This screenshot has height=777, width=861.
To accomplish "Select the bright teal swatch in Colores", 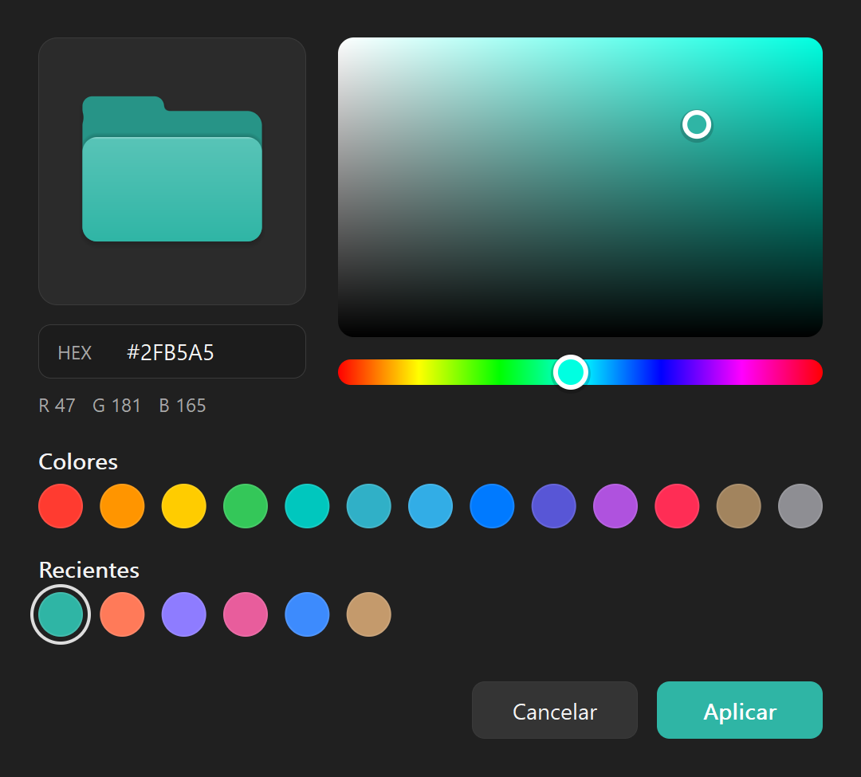I will tap(307, 506).
